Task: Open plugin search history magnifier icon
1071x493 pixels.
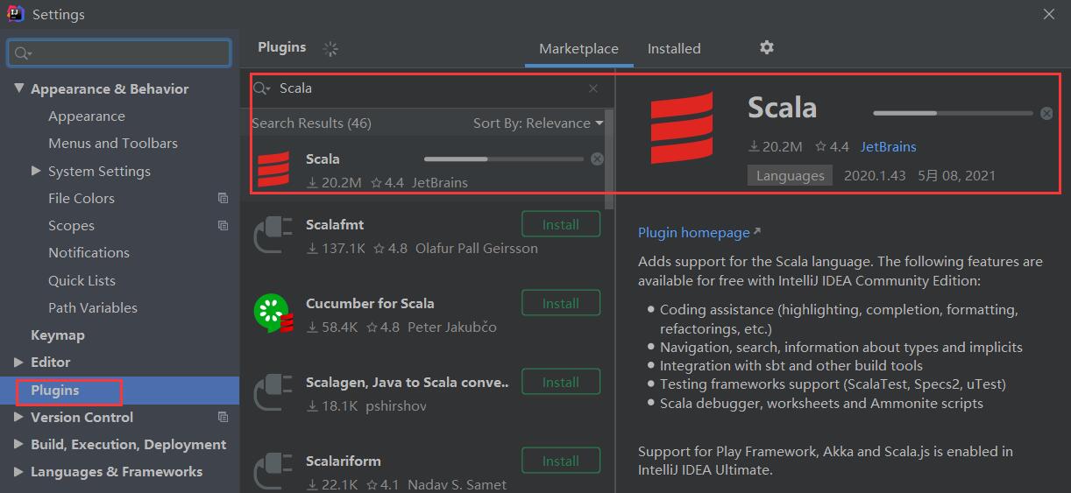Action: [x=262, y=88]
